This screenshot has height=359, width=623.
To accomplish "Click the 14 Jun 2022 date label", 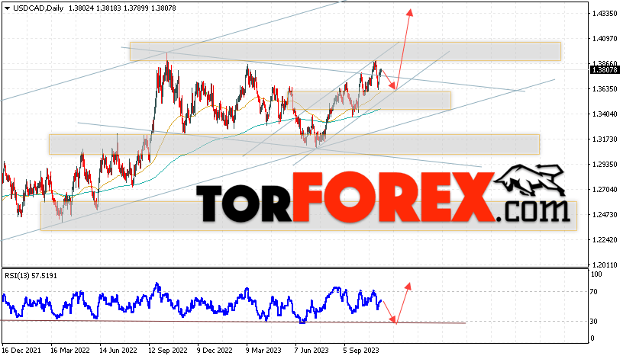I will point(118,351).
